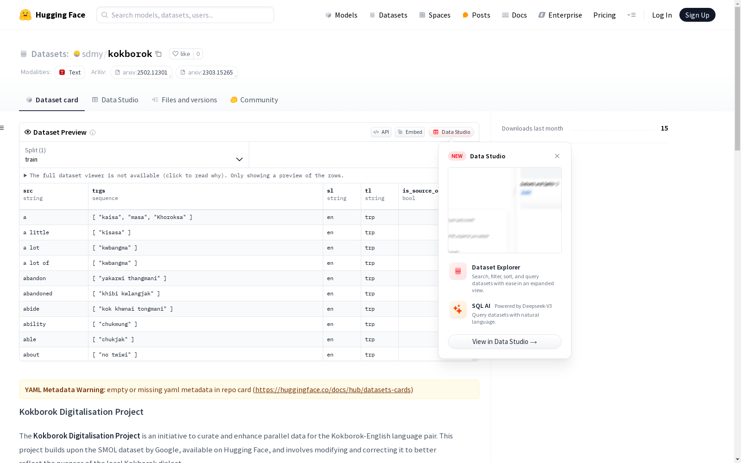Close the Data Studio popup

point(557,156)
